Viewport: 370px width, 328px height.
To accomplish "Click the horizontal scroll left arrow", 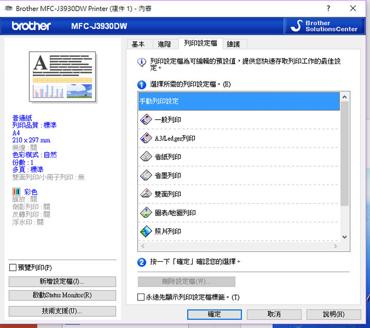I will pos(143,246).
